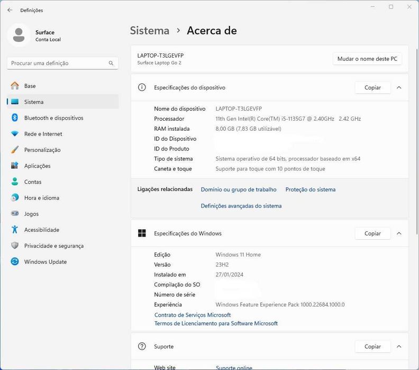Click the paintbrush Personalização icon
Image resolution: width=419 pixels, height=370 pixels.
[15, 150]
